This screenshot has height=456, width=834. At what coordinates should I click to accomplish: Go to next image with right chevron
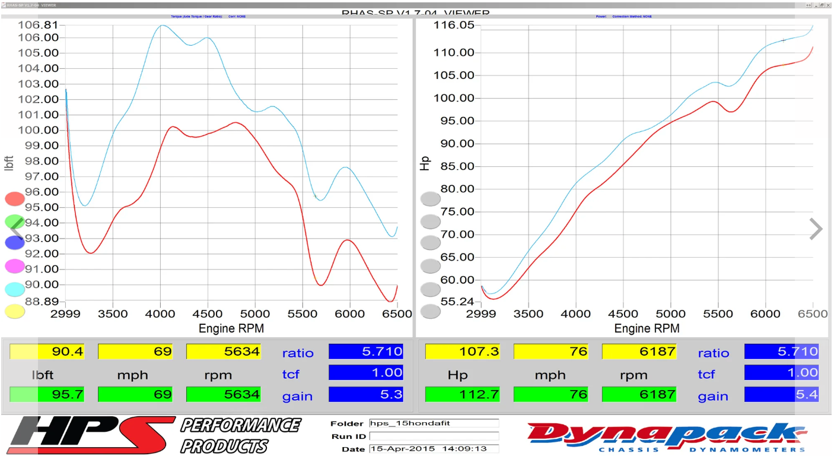tap(816, 229)
